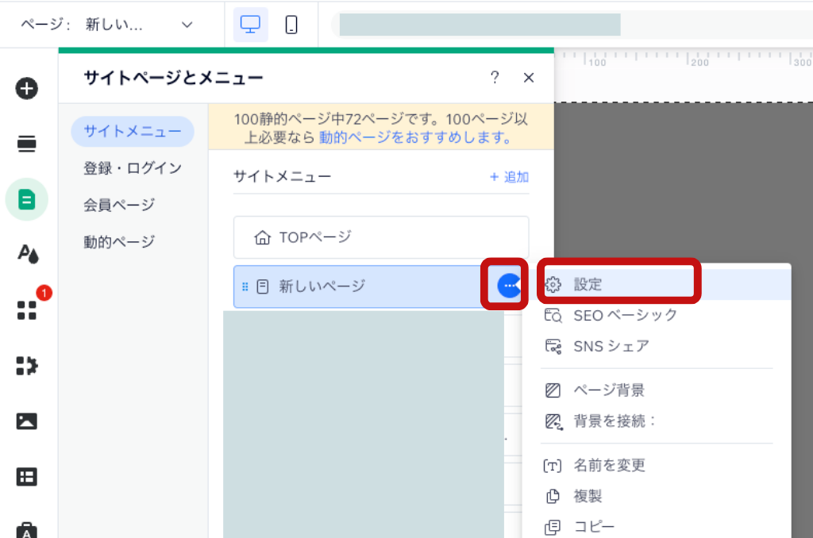This screenshot has height=538, width=813.
Task: Switch to desktop view
Action: coord(250,25)
